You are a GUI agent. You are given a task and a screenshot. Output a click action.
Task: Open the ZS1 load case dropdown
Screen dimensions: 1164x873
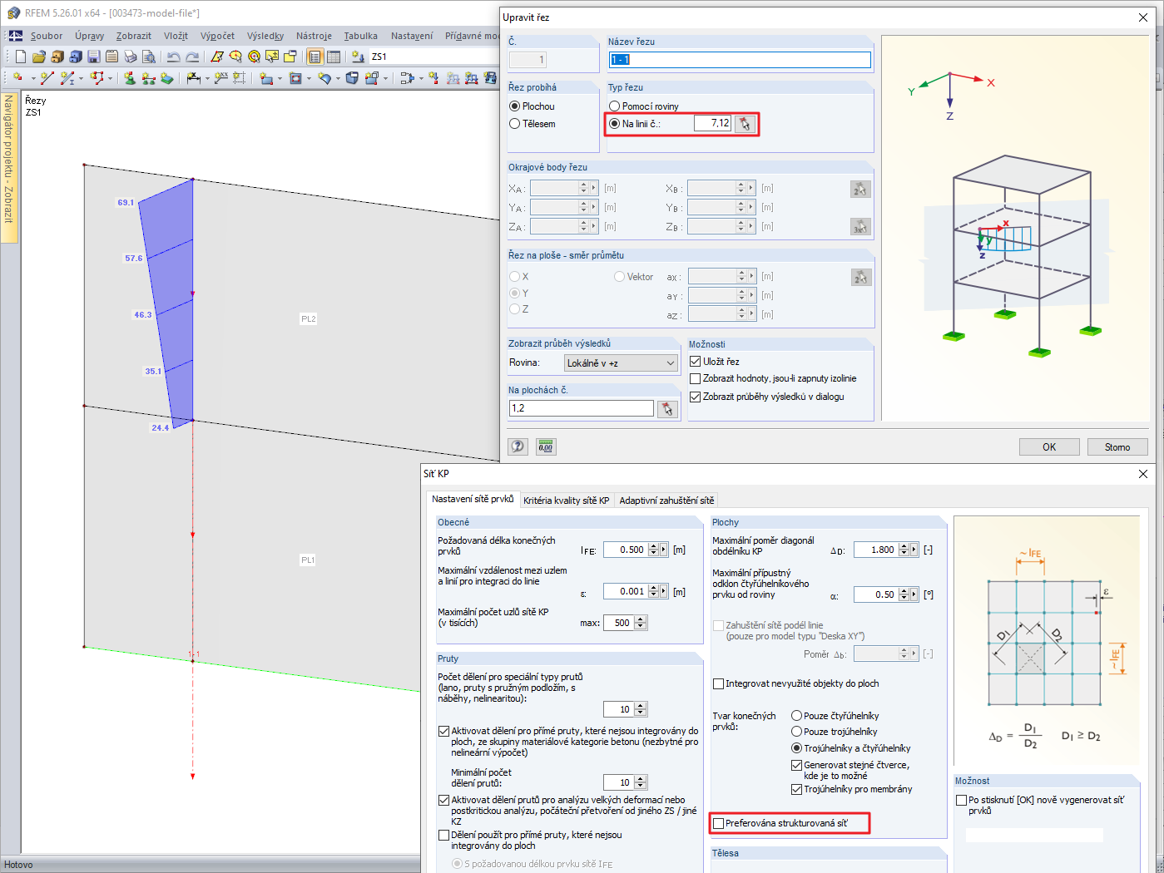434,57
